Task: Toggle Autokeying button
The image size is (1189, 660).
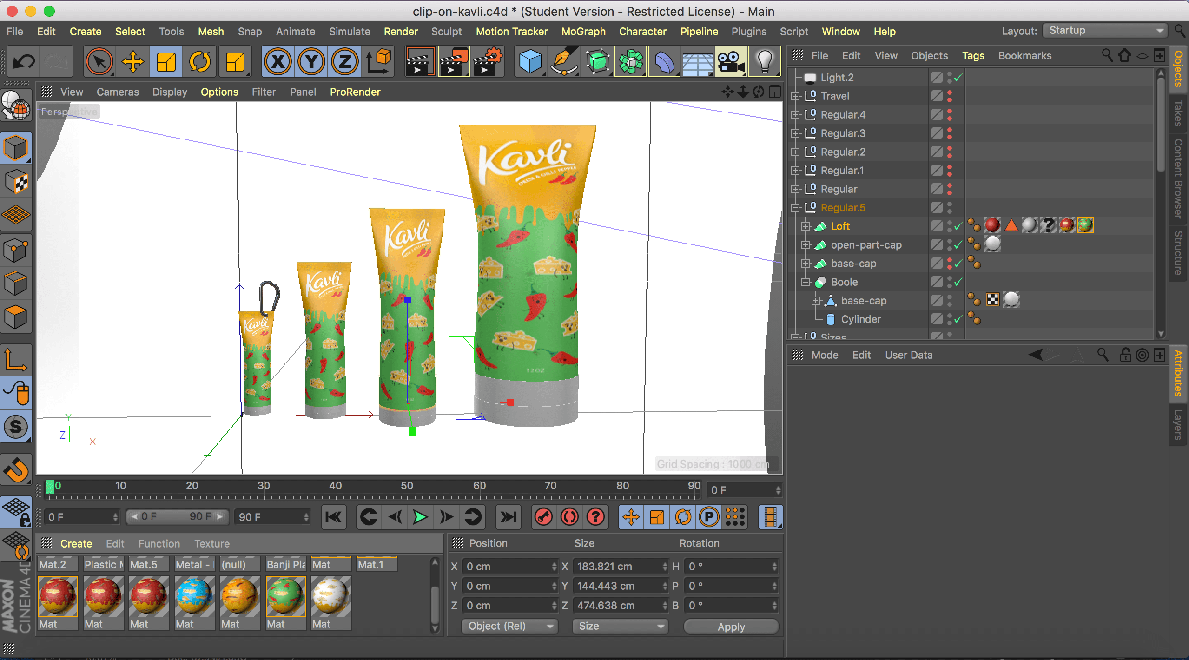Action: click(570, 517)
